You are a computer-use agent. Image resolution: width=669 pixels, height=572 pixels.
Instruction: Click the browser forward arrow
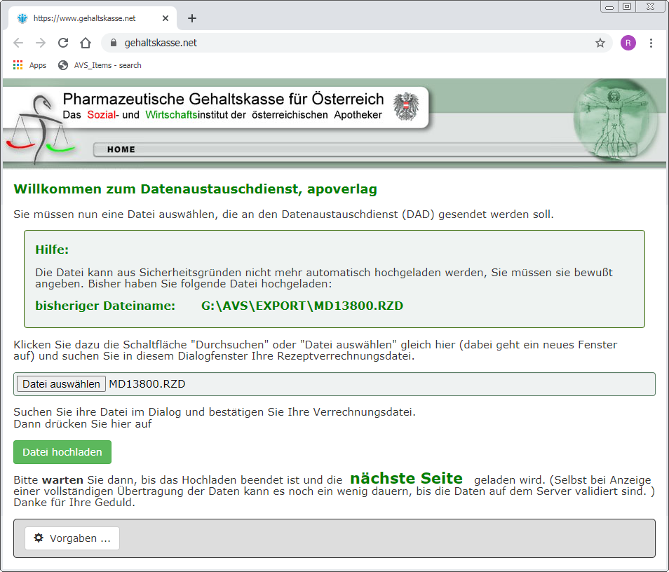click(x=41, y=43)
